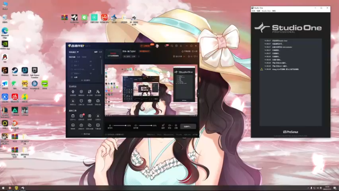Click the orange button in the live companion title bar
This screenshot has width=339, height=191.
[x=145, y=46]
